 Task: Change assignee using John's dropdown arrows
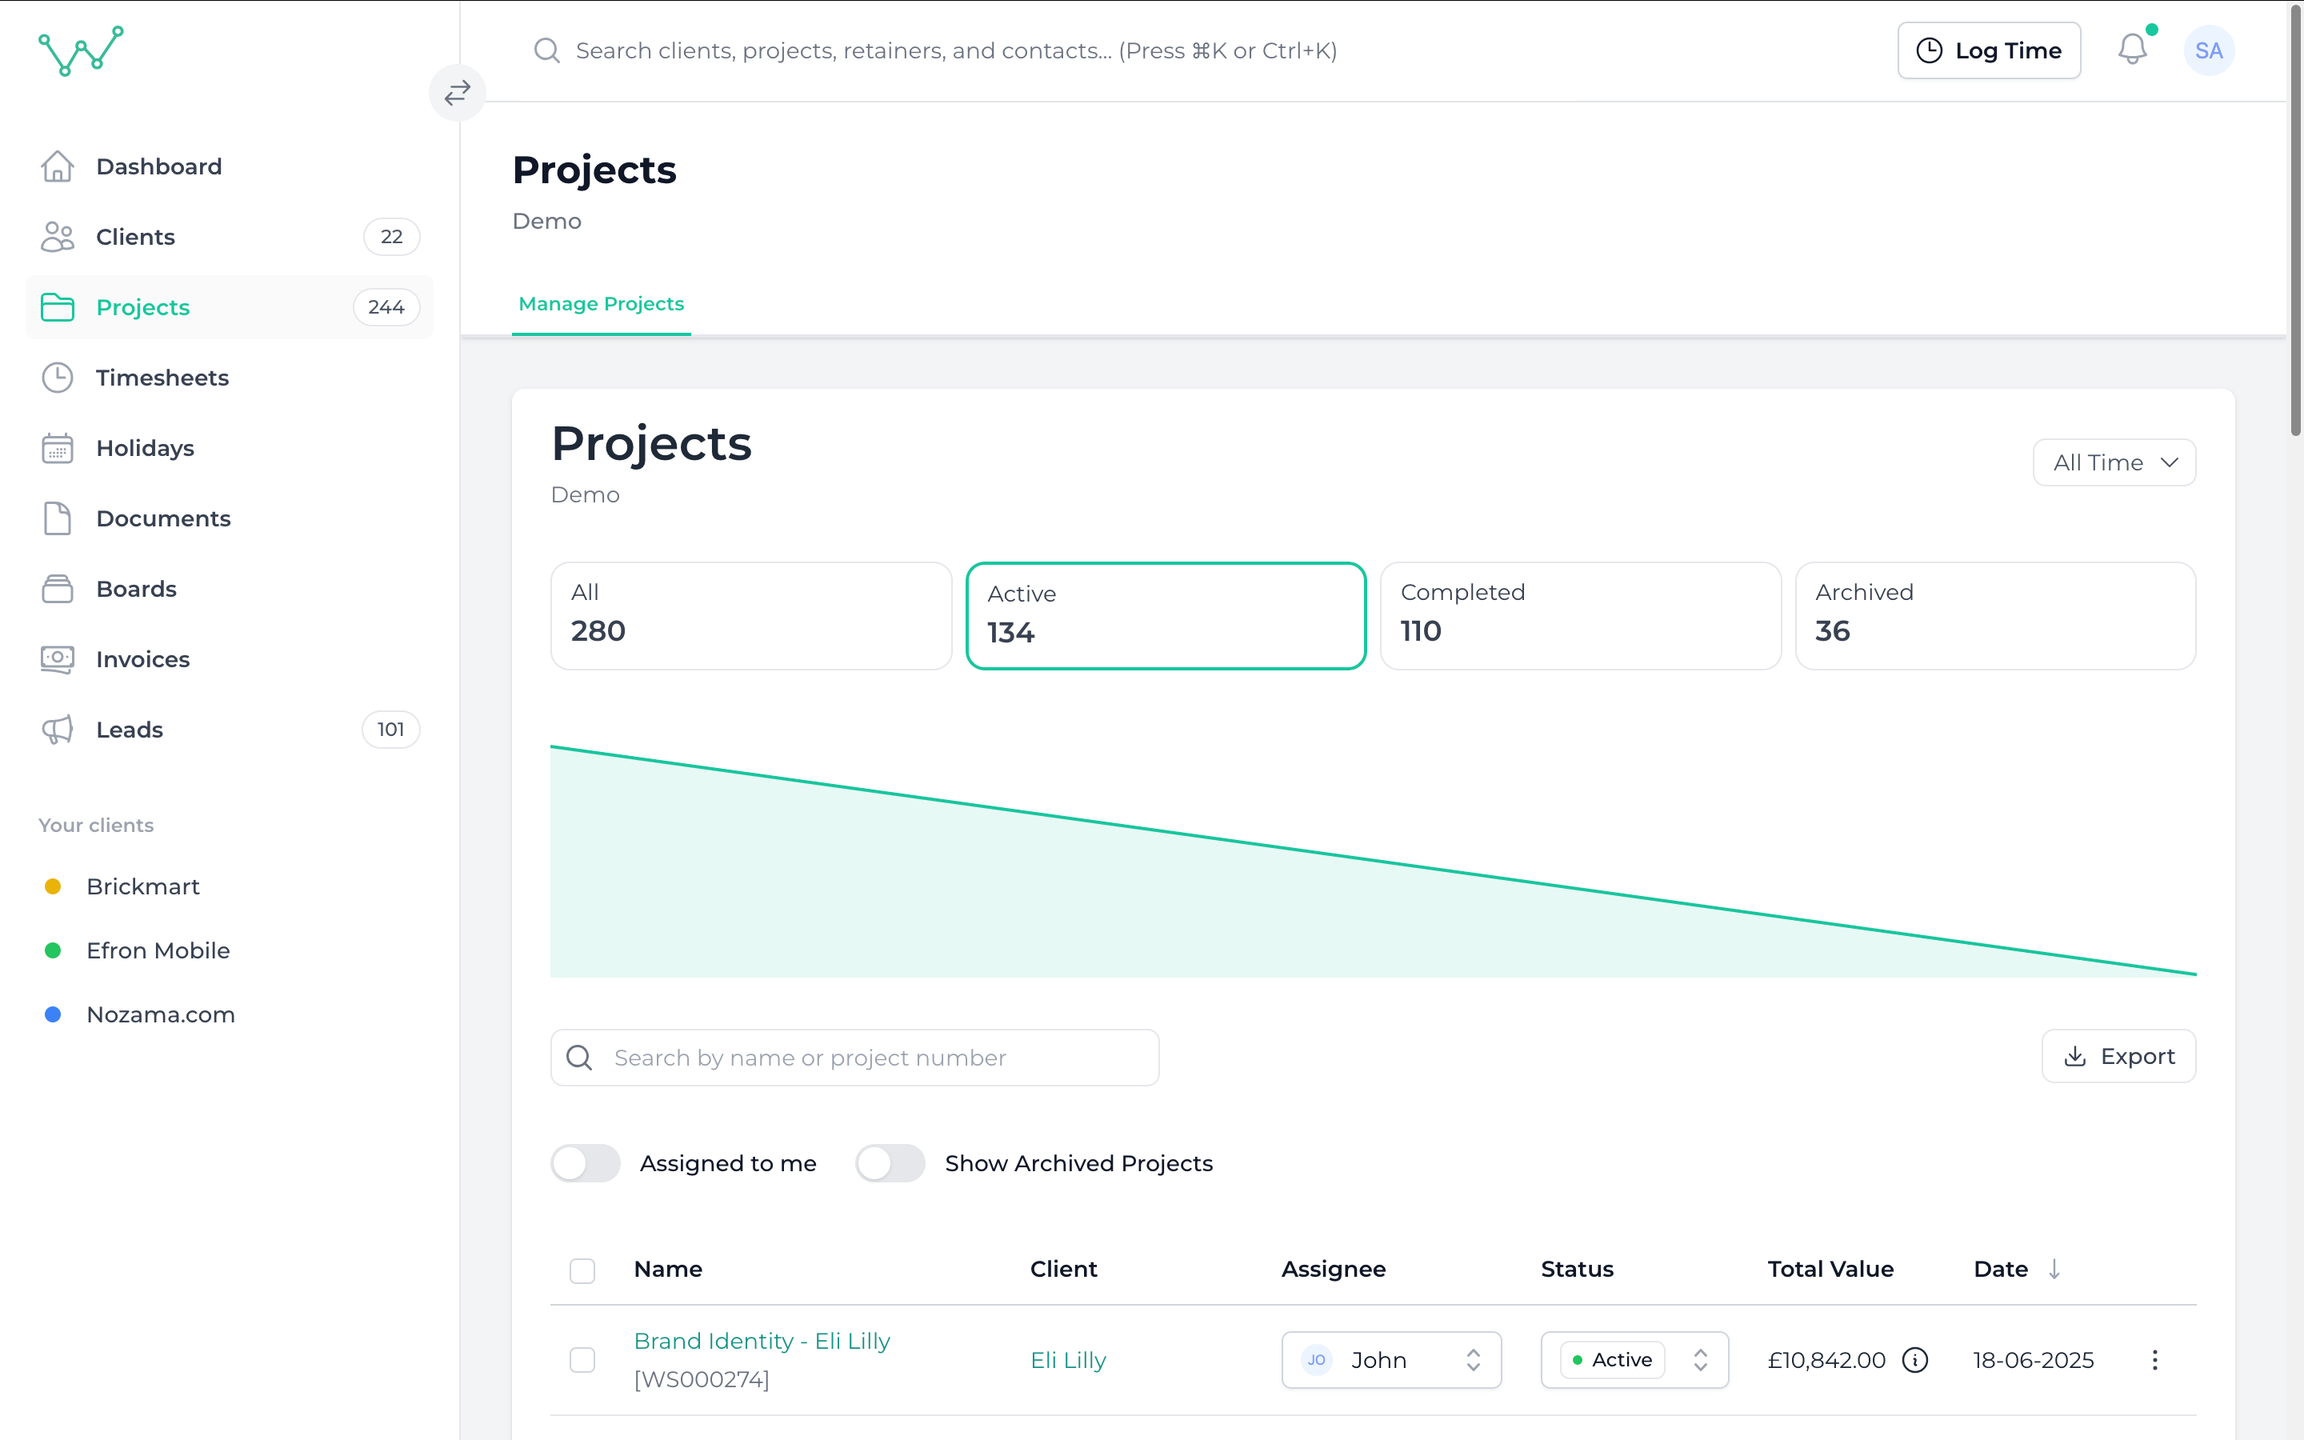[x=1472, y=1360]
